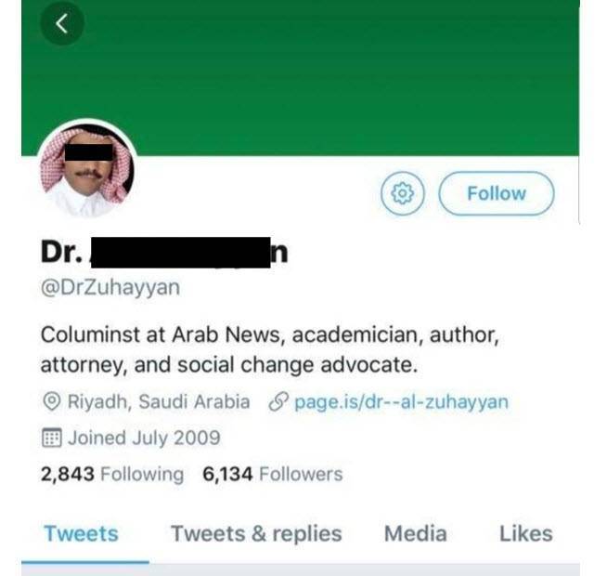Tap the green header banner
The width and height of the screenshot is (607, 576).
coord(301,77)
